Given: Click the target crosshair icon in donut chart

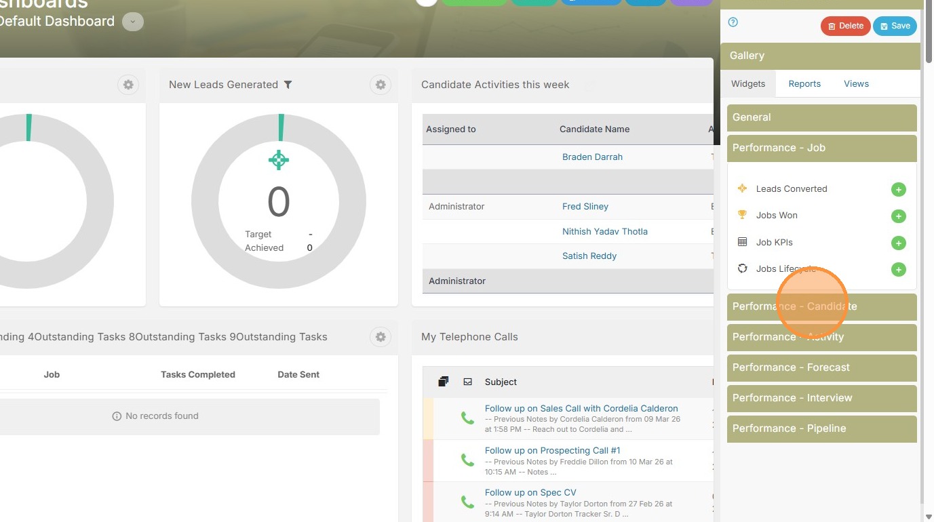Looking at the screenshot, I should 278,160.
